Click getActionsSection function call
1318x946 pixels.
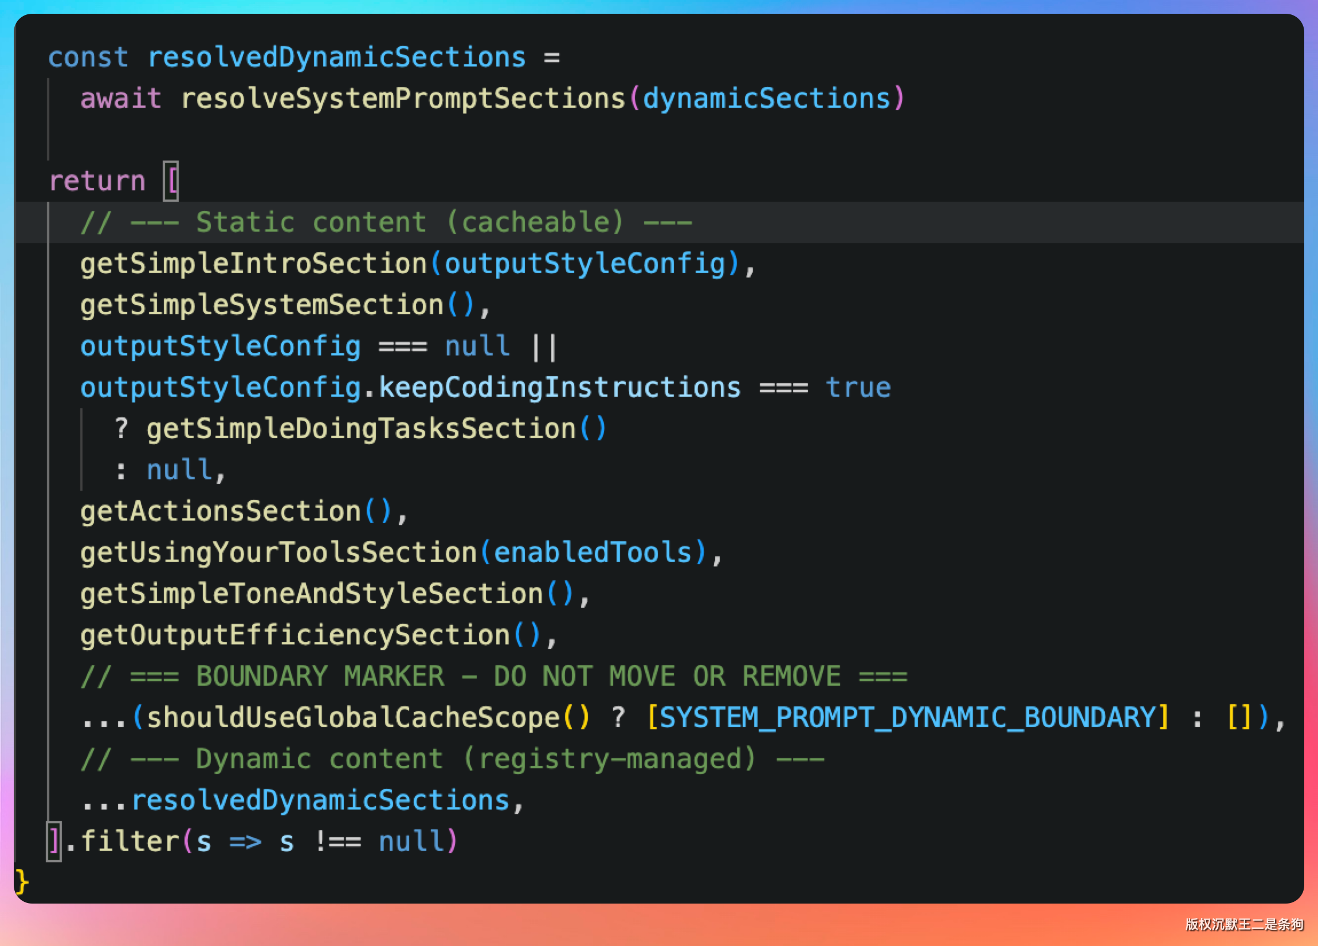[x=220, y=511]
